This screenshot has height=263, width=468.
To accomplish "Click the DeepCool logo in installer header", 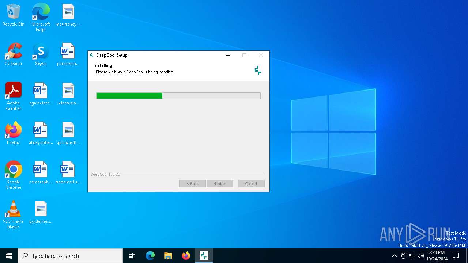I will 258,70.
